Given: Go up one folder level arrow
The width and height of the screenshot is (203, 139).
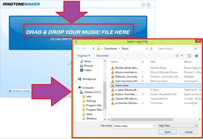Looking at the screenshot, I should [x=93, y=49].
